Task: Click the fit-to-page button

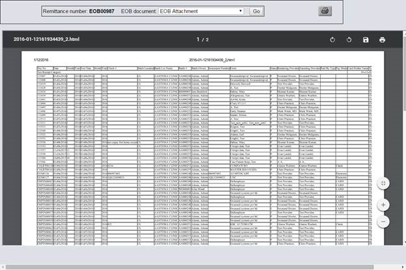Action: (x=383, y=183)
